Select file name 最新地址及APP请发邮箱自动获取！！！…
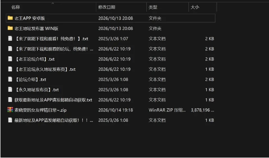Screen dimensions: 269x158 coord(54,120)
